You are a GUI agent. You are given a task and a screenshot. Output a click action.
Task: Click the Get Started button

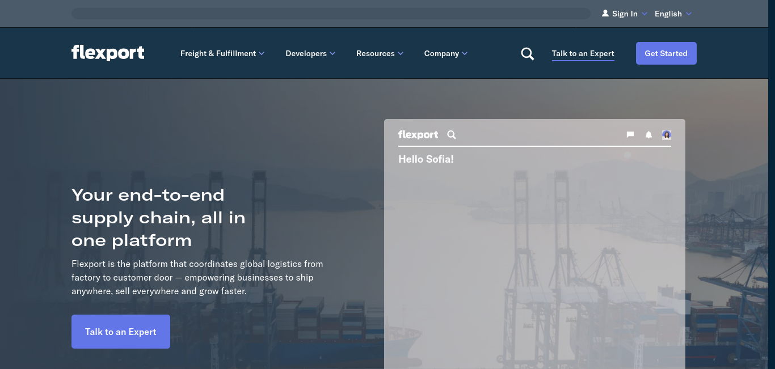[666, 53]
